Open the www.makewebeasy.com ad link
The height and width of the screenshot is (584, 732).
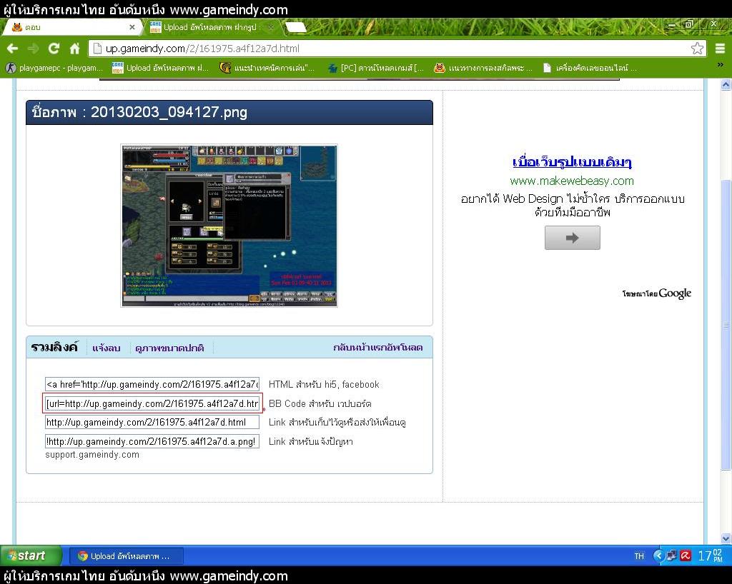(572, 181)
